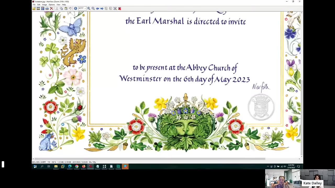Click the Save floppy disk icon

[x=43, y=8]
